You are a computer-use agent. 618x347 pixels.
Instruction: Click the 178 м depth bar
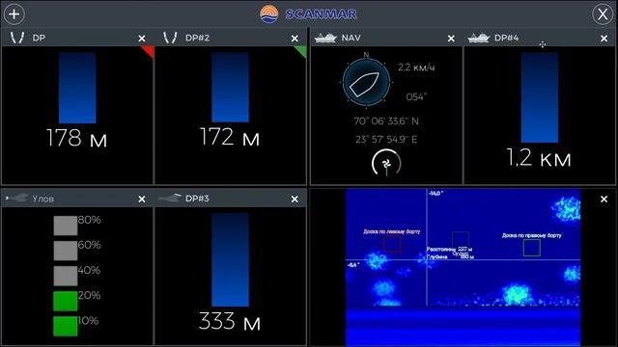tap(77, 88)
